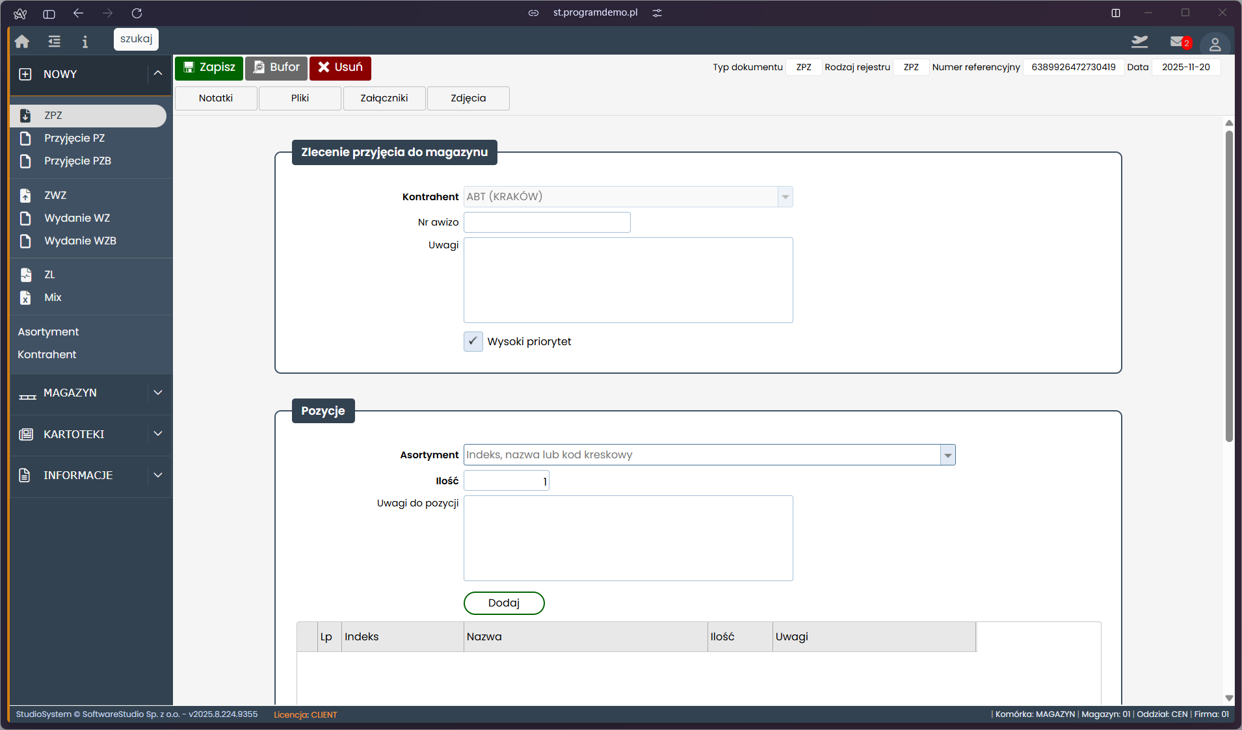
Task: Toggle the Wysoki priorytet checkbox
Action: point(473,341)
